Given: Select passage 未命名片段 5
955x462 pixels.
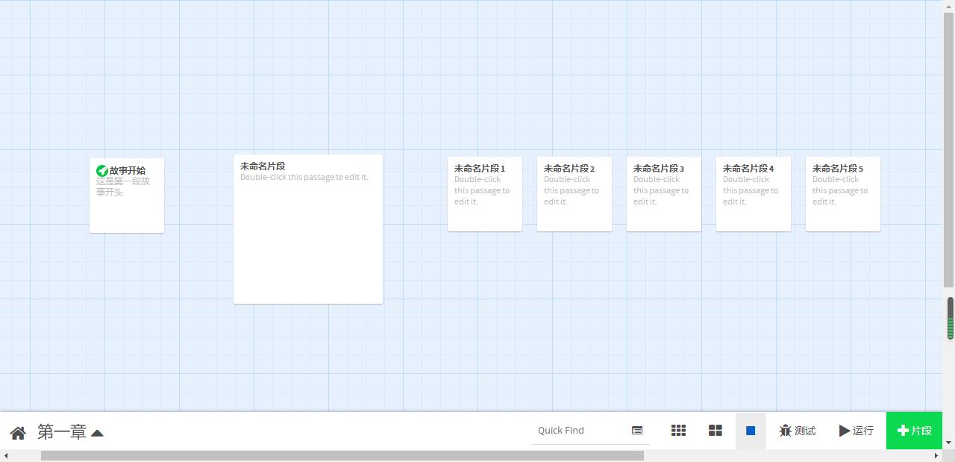Looking at the screenshot, I should 843,194.
